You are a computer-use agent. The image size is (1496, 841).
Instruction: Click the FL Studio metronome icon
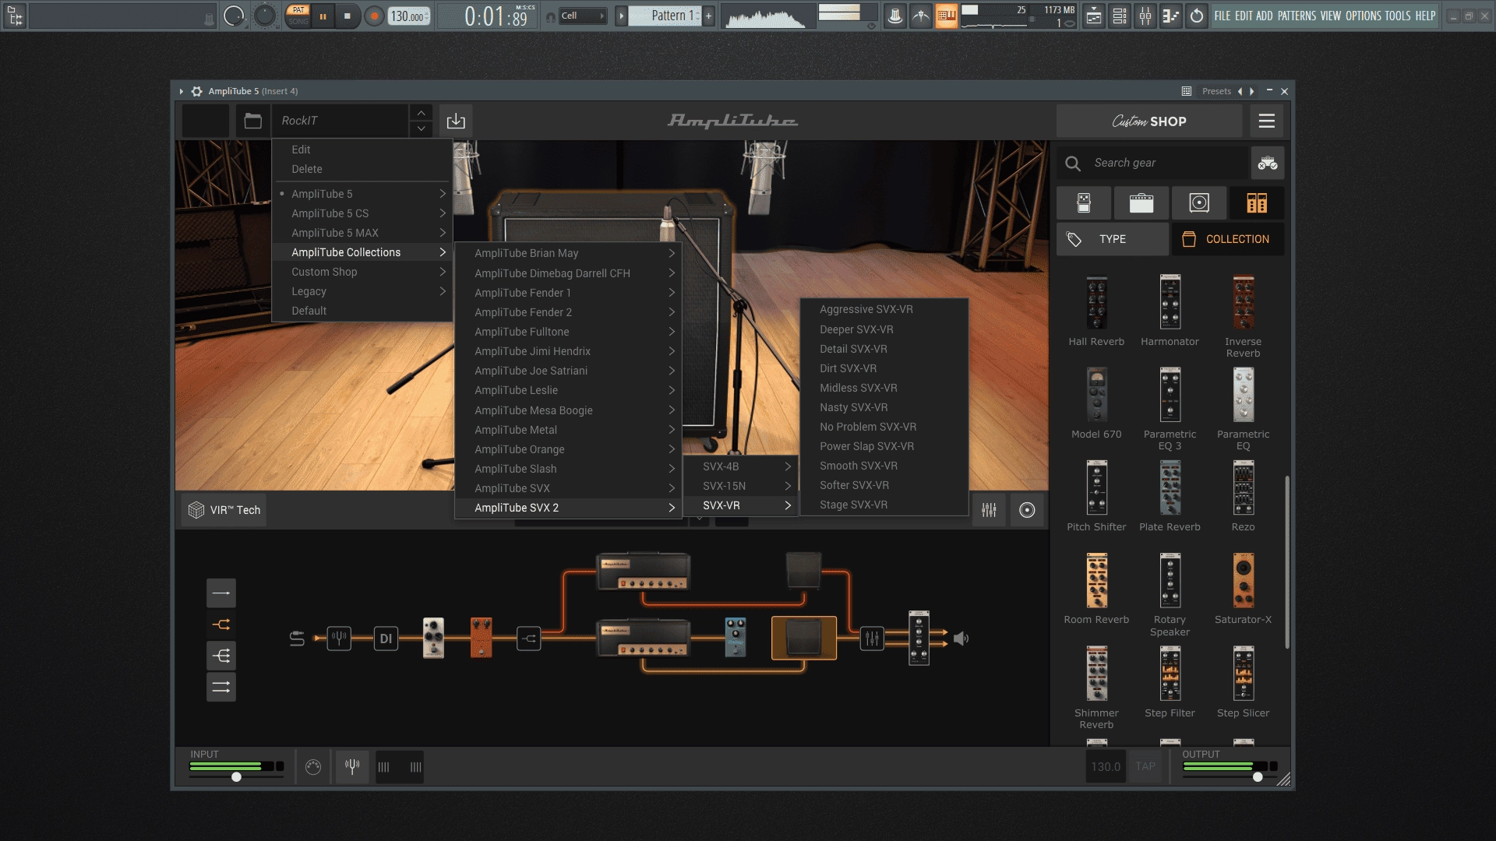tap(895, 16)
